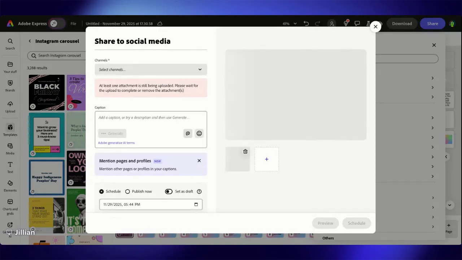
Task: Click the Undo icon in the toolbar
Action: [x=306, y=23]
